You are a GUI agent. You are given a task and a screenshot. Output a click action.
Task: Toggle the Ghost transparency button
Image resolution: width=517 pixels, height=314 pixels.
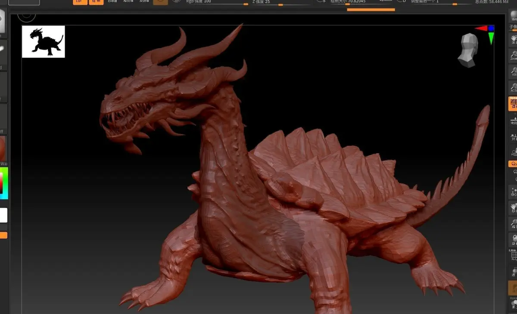pyautogui.click(x=513, y=287)
